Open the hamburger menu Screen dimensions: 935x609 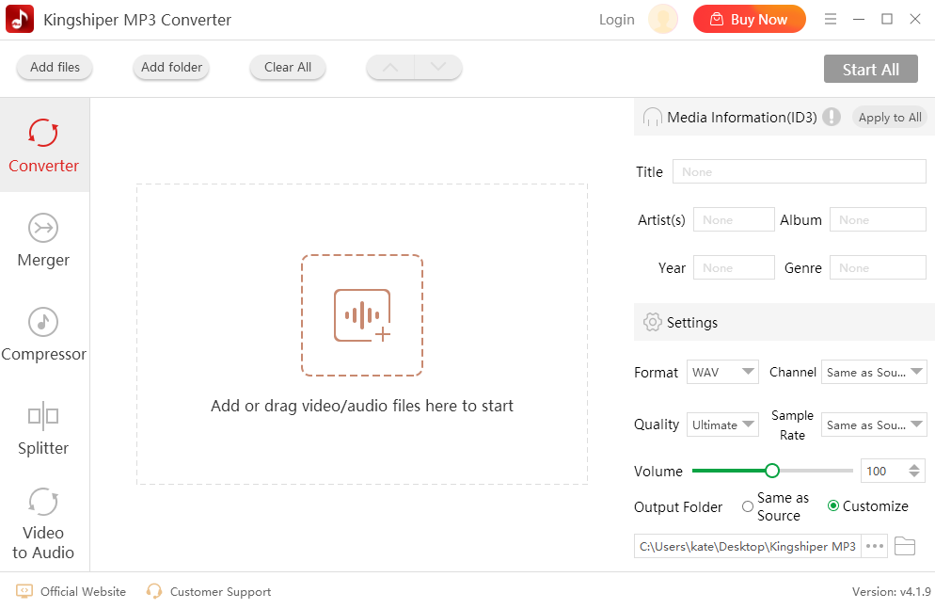(x=831, y=19)
